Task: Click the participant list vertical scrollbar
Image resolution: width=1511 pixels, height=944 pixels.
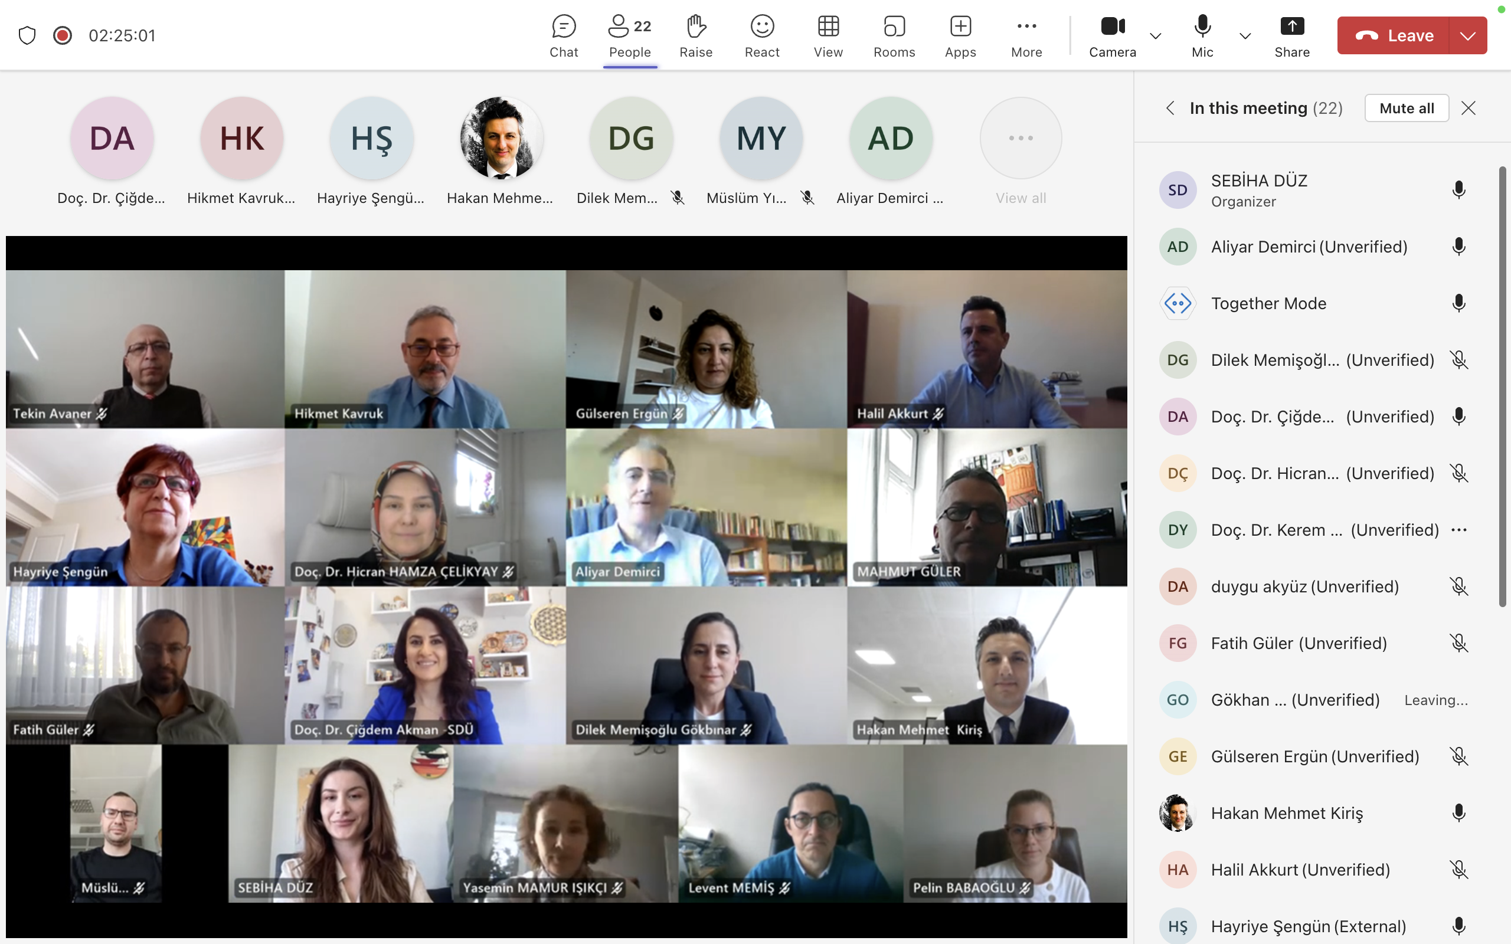Action: [x=1502, y=387]
